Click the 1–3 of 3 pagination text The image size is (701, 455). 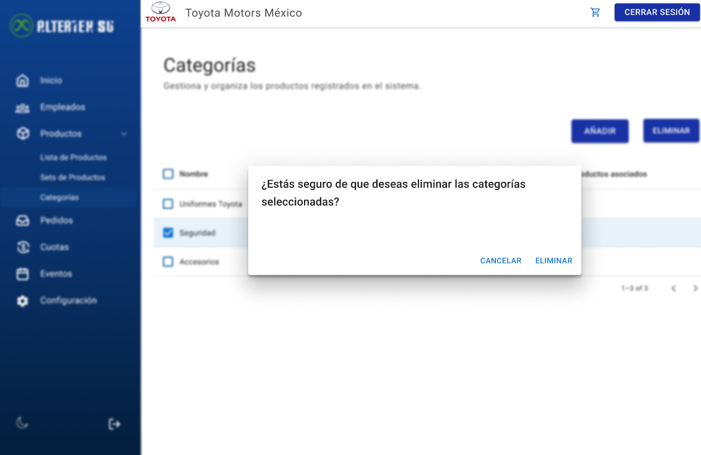click(x=634, y=289)
